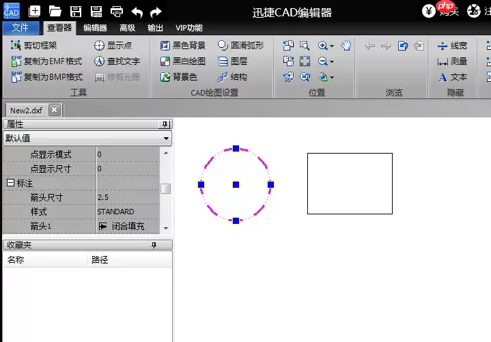Viewport: 491px width, 342px height.
Task: Click the undo arrow in title bar
Action: 137,11
